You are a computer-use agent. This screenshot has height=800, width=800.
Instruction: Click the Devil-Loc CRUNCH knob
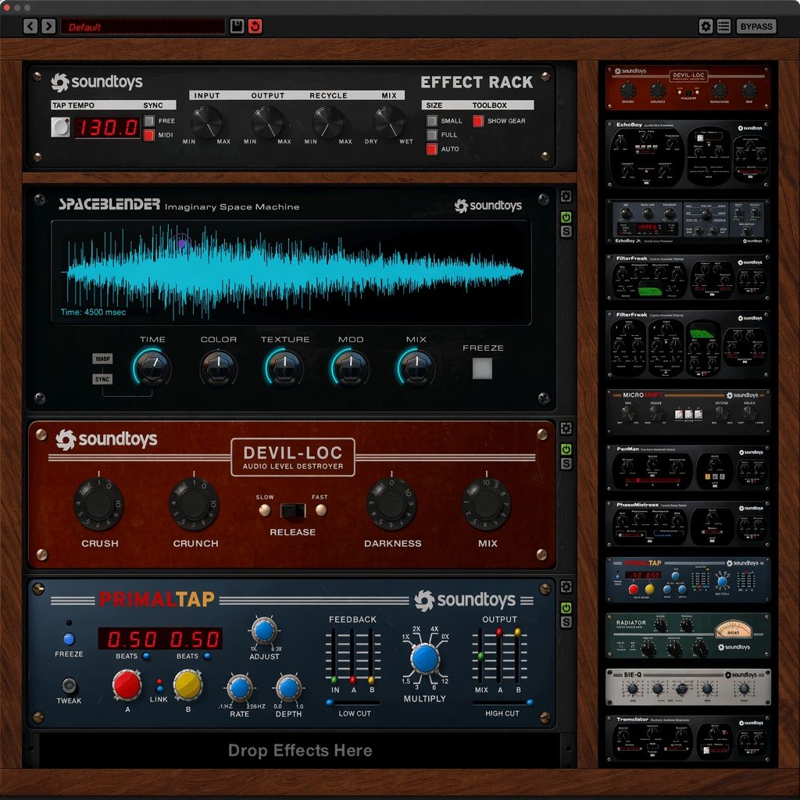194,504
